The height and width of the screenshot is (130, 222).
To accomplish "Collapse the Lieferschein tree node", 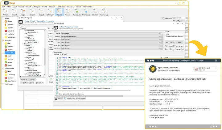I will click(25, 52).
